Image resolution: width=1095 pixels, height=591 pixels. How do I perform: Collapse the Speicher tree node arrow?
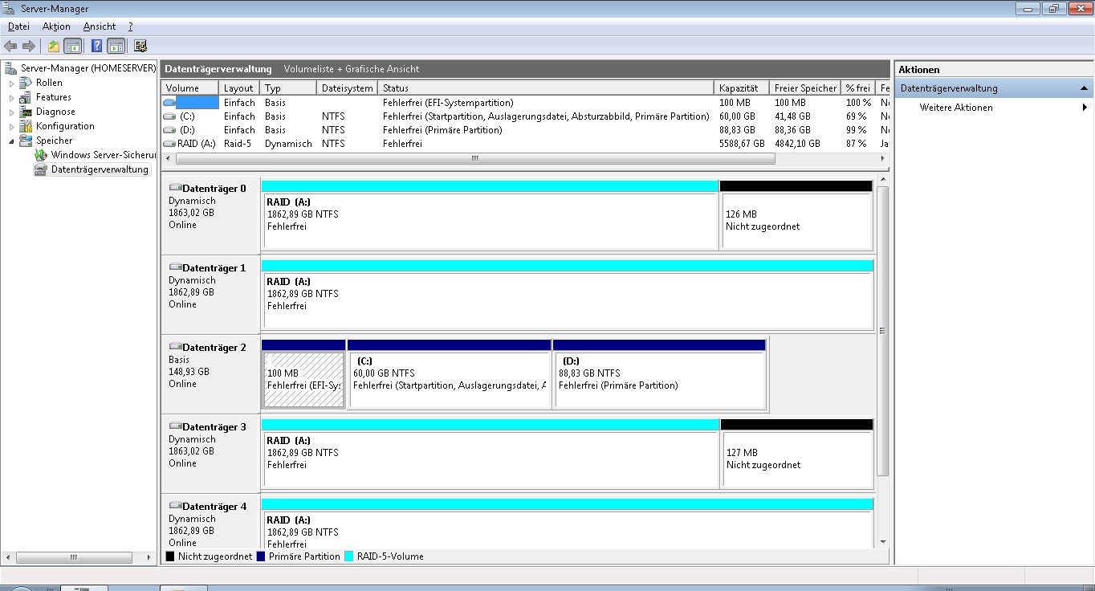tap(11, 141)
